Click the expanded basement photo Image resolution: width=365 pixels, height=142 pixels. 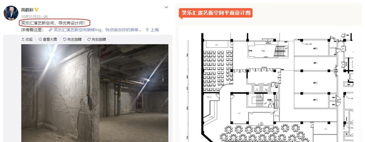95,93
